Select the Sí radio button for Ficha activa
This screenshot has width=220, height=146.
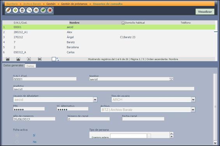[x=17, y=136]
